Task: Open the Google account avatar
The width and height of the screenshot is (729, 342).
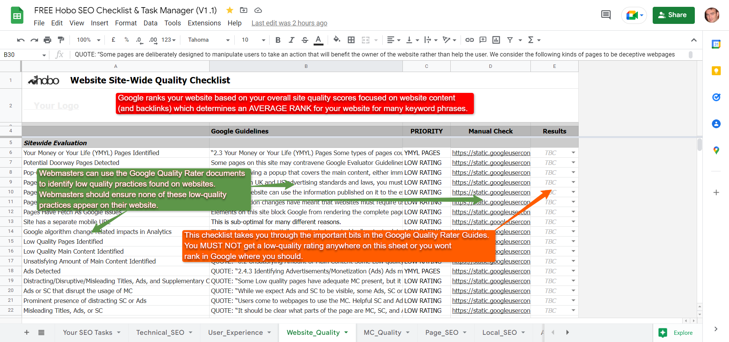Action: [712, 15]
